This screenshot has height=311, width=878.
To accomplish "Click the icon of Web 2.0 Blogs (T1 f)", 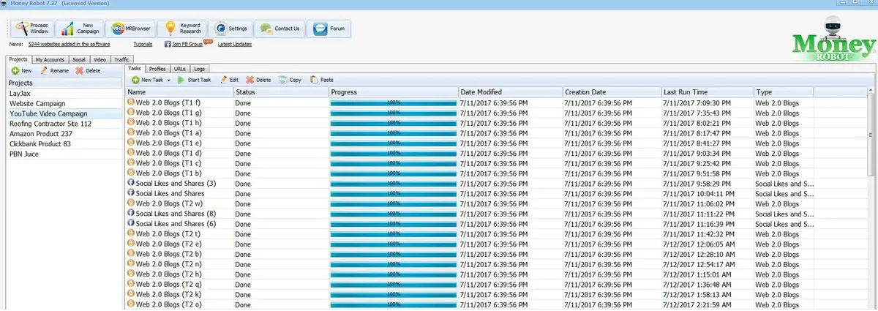I will (132, 102).
